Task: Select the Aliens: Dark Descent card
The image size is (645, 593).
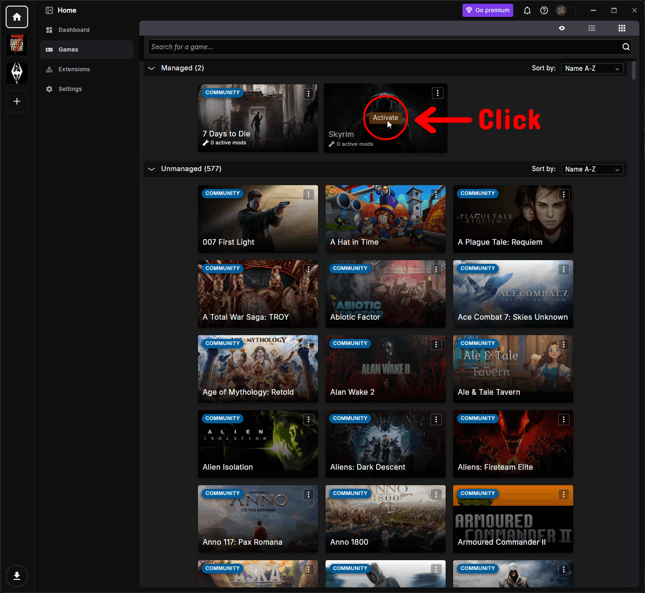Action: (x=386, y=444)
